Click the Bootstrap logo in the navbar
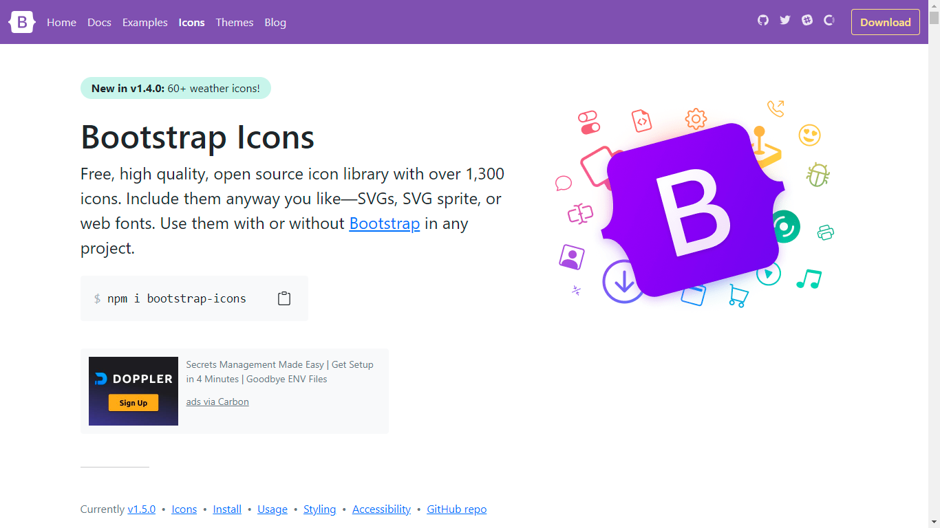 (22, 22)
